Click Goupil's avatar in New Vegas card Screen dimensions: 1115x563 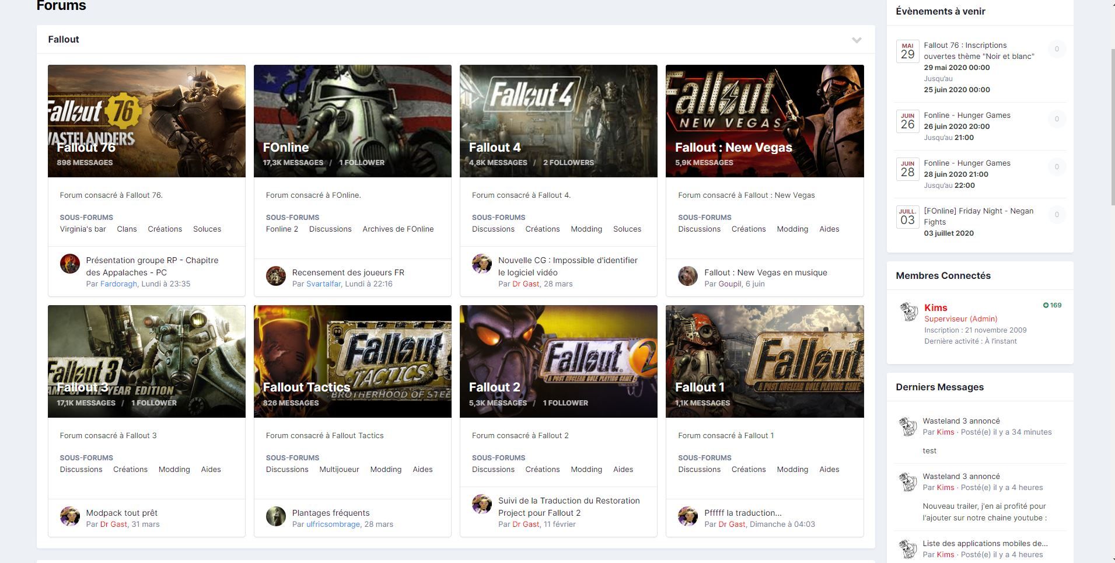[688, 276]
